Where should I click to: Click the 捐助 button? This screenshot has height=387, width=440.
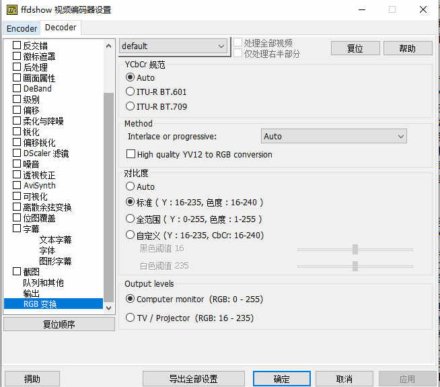[x=32, y=379]
